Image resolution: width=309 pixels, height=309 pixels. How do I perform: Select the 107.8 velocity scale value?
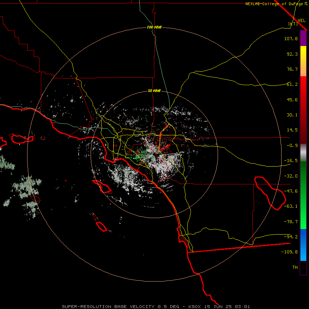coord(291,38)
